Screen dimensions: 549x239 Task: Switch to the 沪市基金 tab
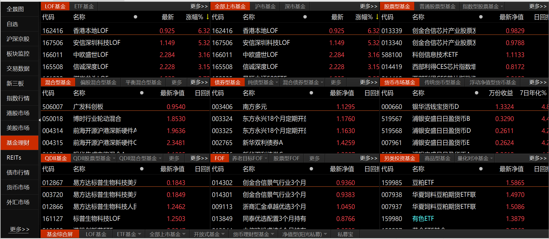[x=265, y=6]
